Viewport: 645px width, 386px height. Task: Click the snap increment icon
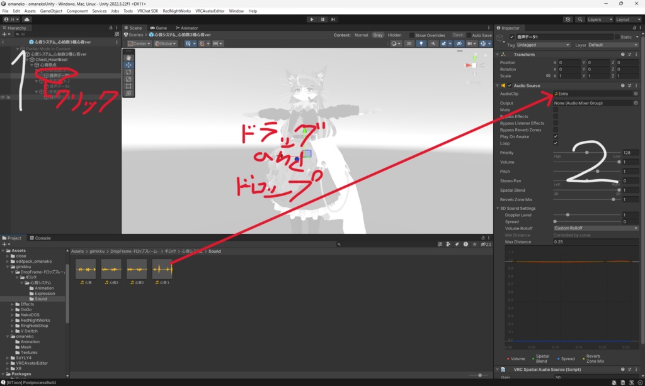215,43
